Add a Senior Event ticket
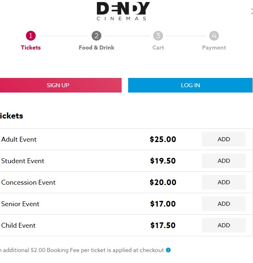Image resolution: width=253 pixels, height=263 pixels. 224,204
